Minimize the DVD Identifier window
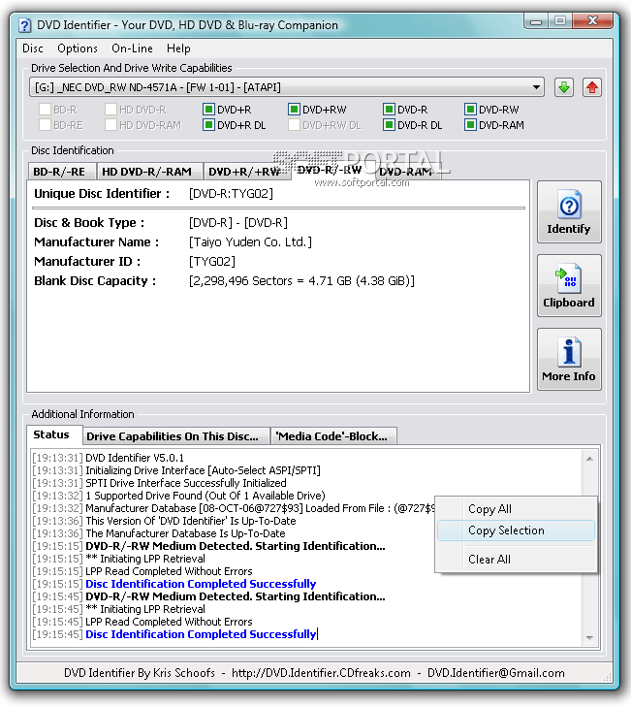 [535, 20]
